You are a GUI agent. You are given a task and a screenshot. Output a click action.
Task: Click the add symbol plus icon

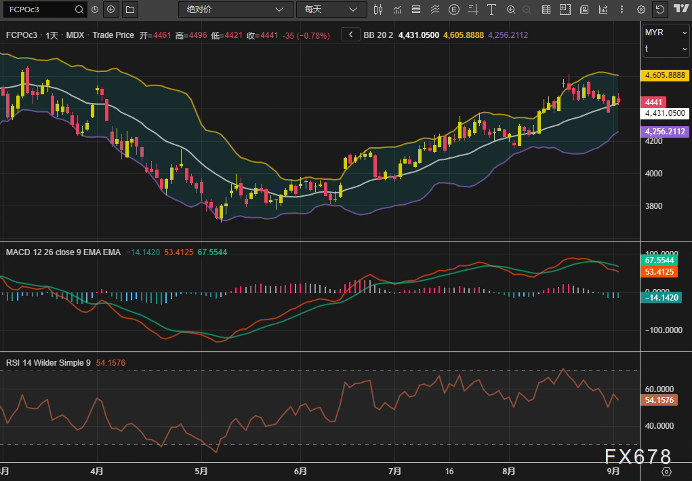click(111, 9)
